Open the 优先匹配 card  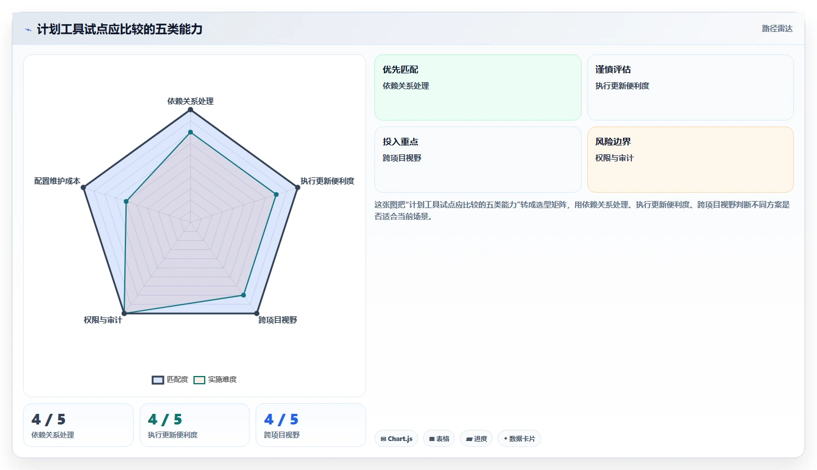pos(478,87)
